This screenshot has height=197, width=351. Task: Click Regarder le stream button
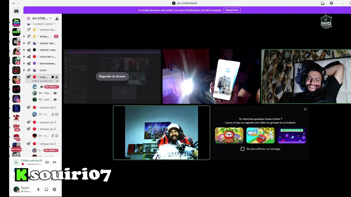click(112, 76)
